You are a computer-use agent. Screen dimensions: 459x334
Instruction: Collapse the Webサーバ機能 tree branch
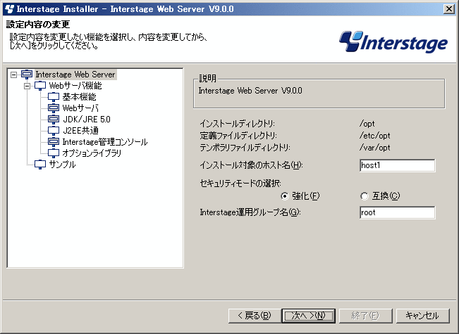27,86
